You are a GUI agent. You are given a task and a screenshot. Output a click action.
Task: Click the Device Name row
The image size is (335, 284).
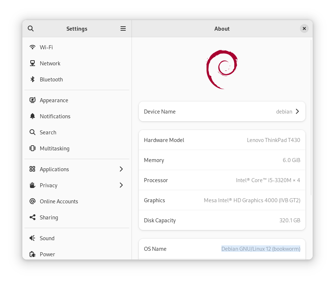point(222,111)
